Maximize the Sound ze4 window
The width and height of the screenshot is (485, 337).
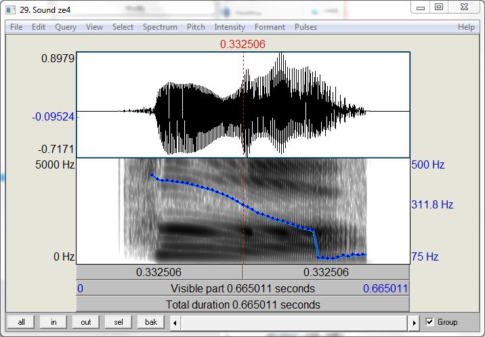pyautogui.click(x=439, y=7)
